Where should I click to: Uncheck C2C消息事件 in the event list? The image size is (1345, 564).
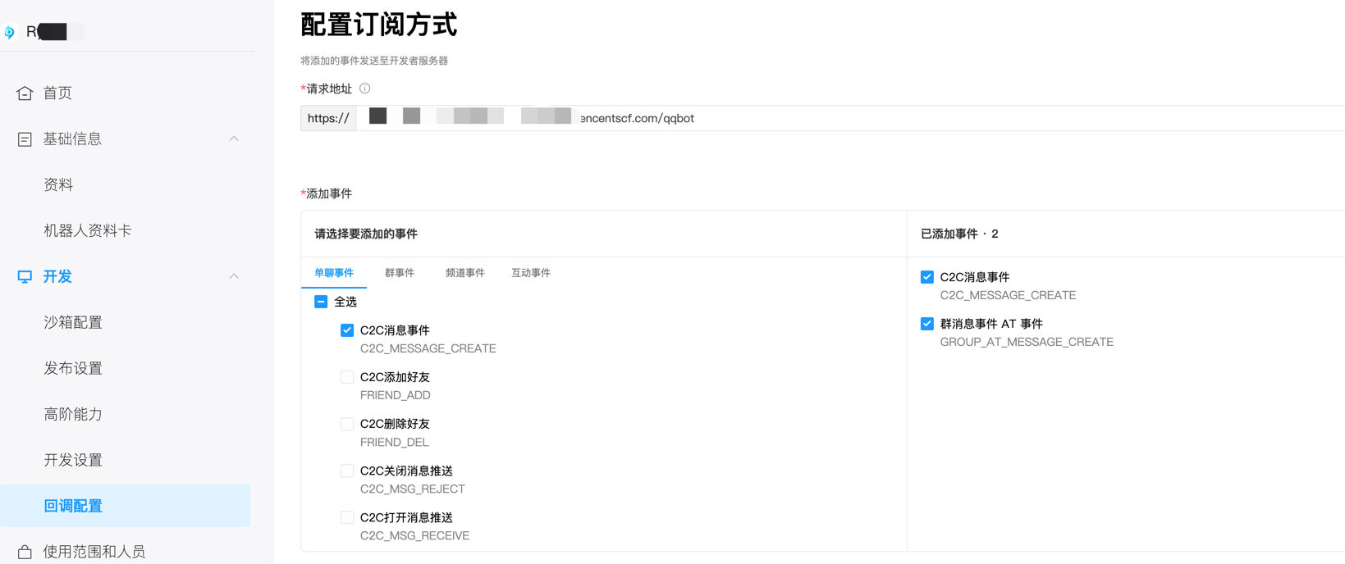(x=347, y=330)
